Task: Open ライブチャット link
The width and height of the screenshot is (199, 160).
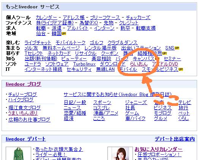Action: (x=38, y=43)
